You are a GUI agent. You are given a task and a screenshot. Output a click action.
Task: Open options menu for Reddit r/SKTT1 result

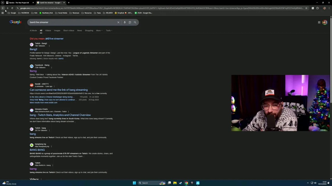tap(54, 86)
